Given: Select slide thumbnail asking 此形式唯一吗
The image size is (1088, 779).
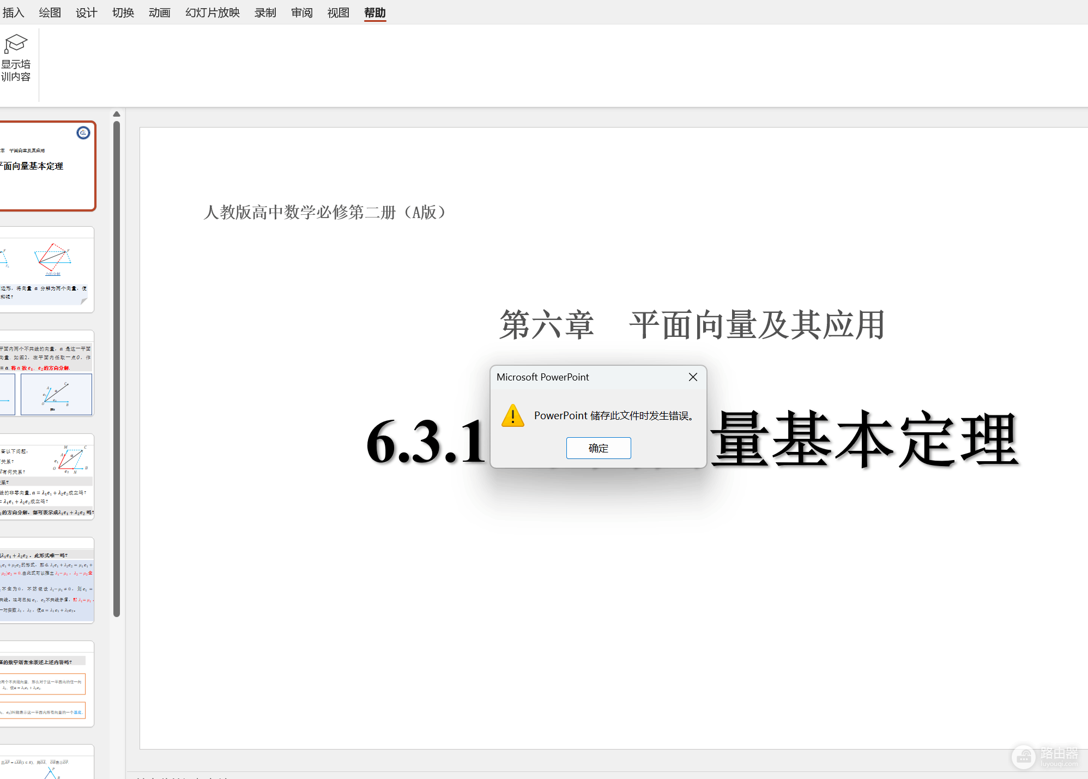Looking at the screenshot, I should click(x=47, y=581).
